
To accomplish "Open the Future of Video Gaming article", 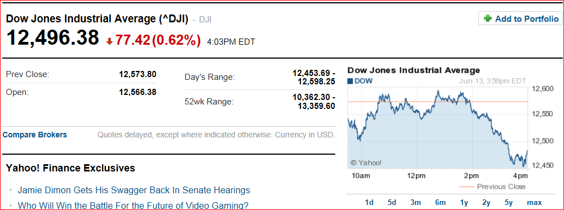I will point(133,206).
